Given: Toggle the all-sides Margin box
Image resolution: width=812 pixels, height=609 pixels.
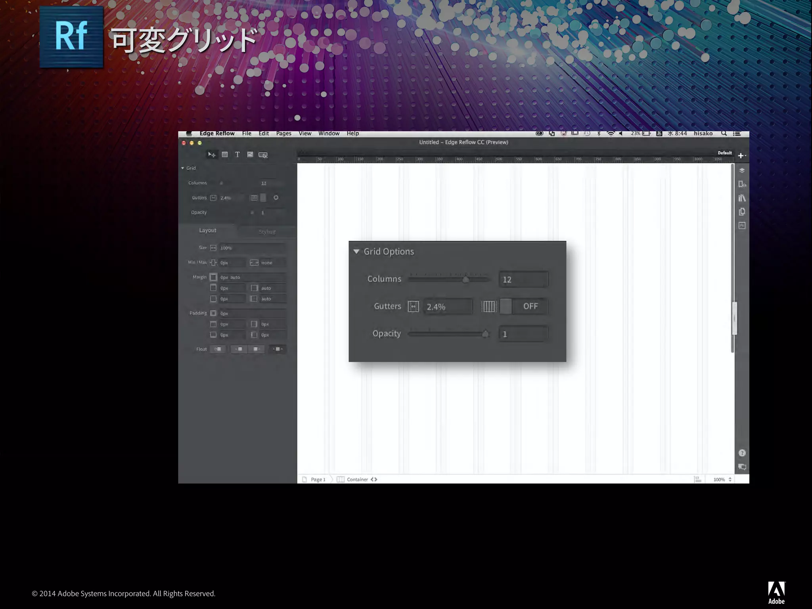Looking at the screenshot, I should (213, 277).
